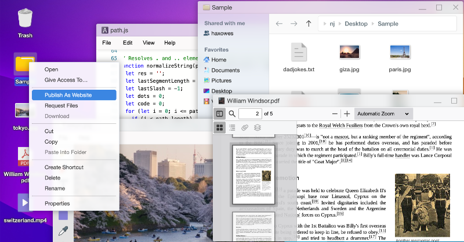The image size is (464, 242).
Task: Click the PDF page number field
Action: click(x=250, y=113)
